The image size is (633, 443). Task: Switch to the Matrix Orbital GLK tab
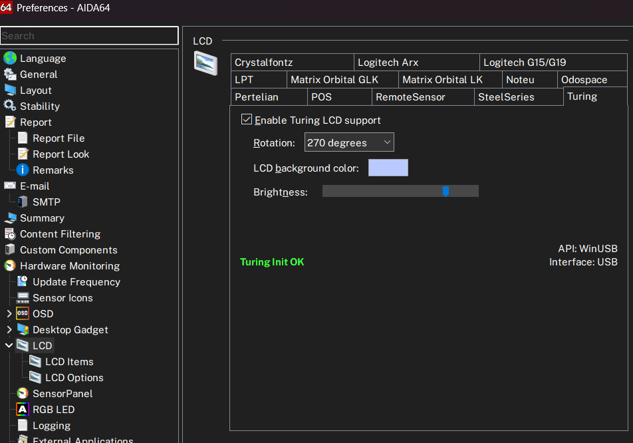click(342, 80)
